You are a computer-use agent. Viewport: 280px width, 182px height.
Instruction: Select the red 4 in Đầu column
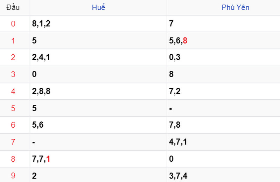click(x=13, y=91)
